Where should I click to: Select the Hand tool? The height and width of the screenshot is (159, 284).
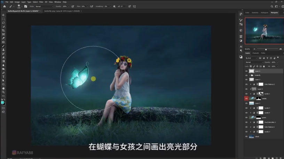[3, 88]
